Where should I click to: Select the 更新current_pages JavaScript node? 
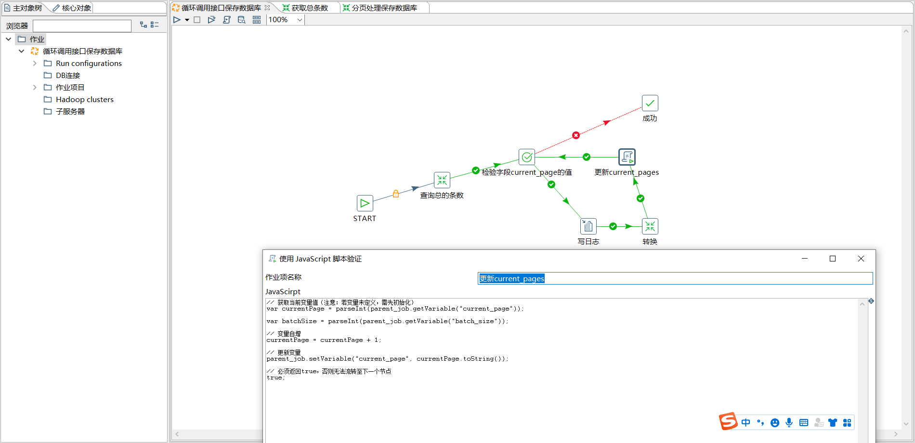tap(627, 157)
